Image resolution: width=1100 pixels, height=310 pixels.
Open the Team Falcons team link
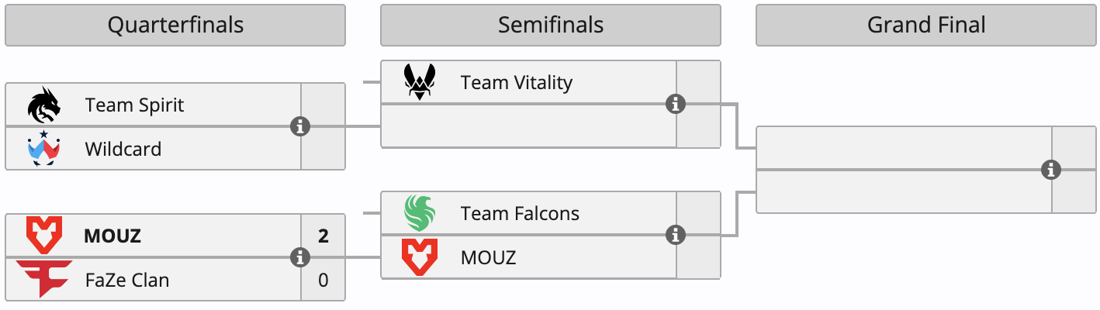tap(520, 213)
